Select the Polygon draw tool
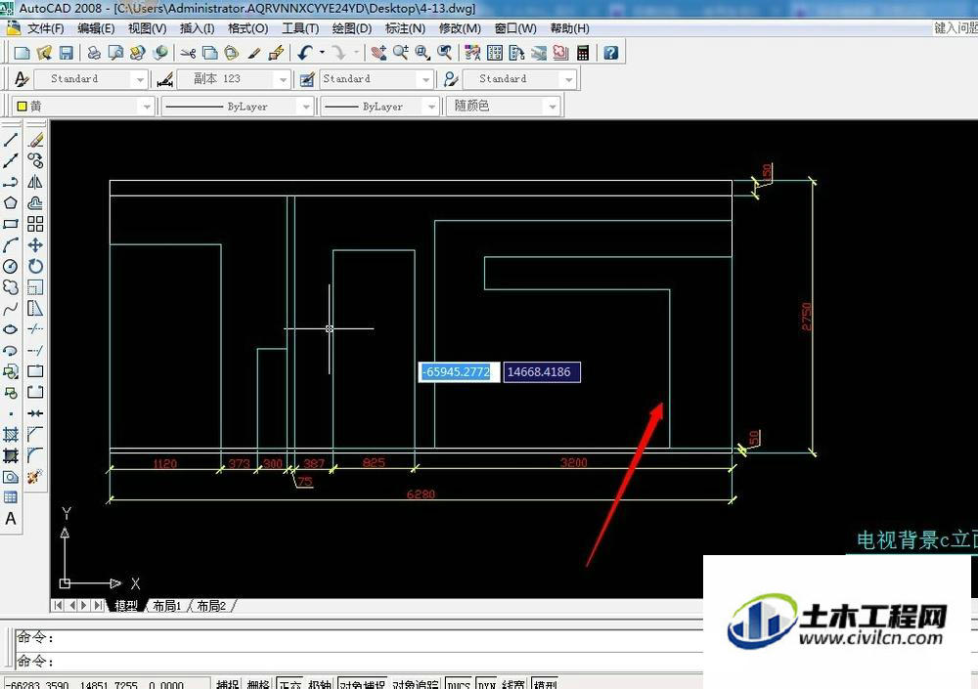The width and height of the screenshot is (978, 689). tap(11, 203)
